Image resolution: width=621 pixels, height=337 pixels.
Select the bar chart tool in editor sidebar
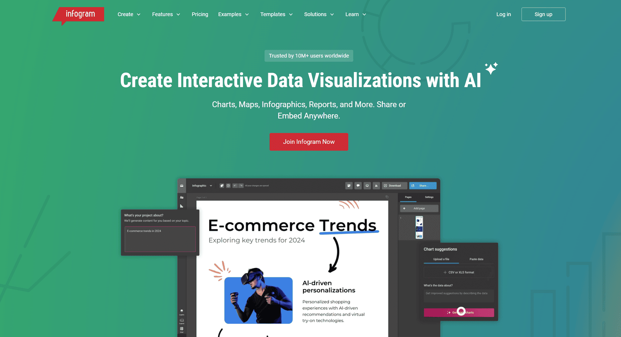tap(182, 206)
